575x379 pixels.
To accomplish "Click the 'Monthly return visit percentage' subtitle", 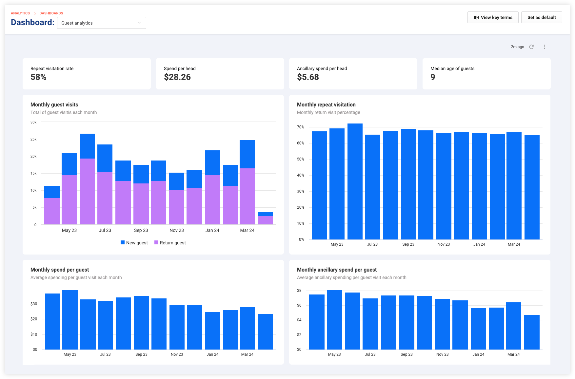I will pos(328,112).
